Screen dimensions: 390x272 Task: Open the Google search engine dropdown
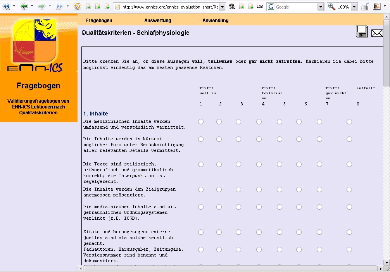tap(320, 7)
